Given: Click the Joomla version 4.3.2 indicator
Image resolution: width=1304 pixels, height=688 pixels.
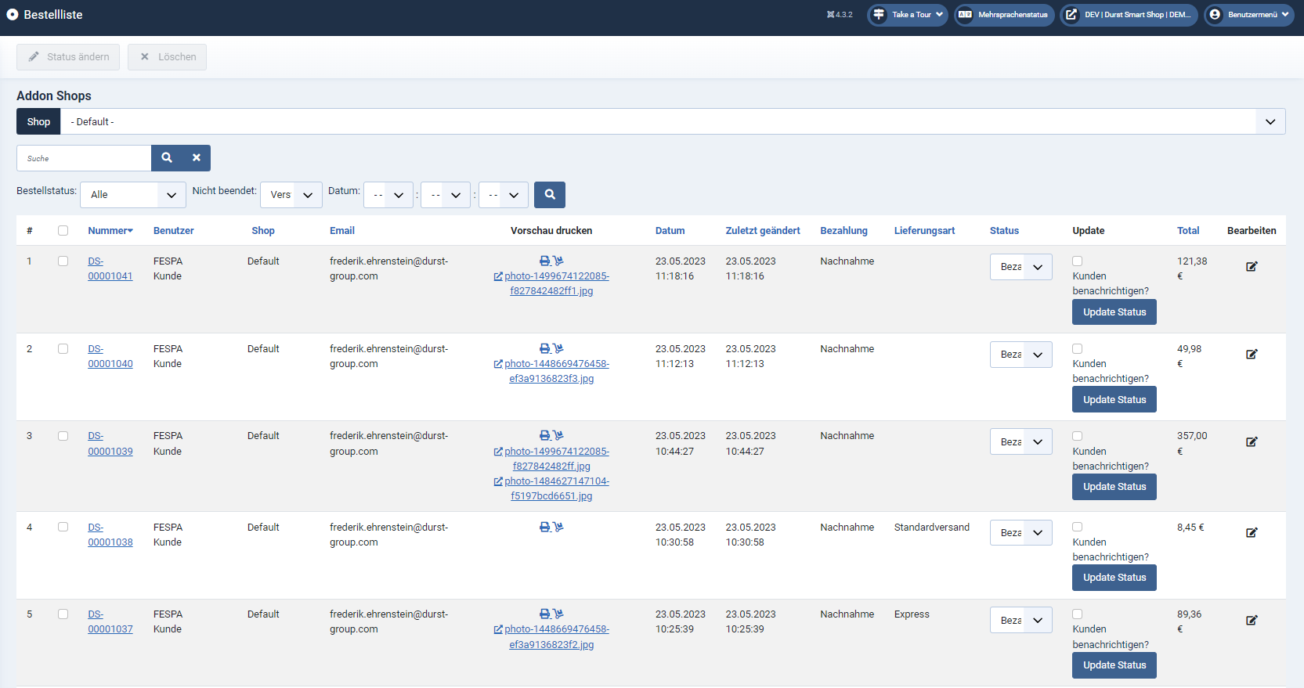Looking at the screenshot, I should (840, 15).
